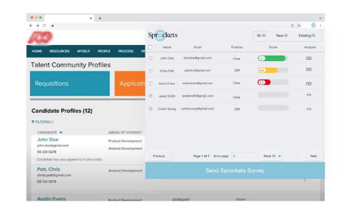Open Austin Evans candidate profile link
The height and width of the screenshot is (212, 353).
point(51,199)
